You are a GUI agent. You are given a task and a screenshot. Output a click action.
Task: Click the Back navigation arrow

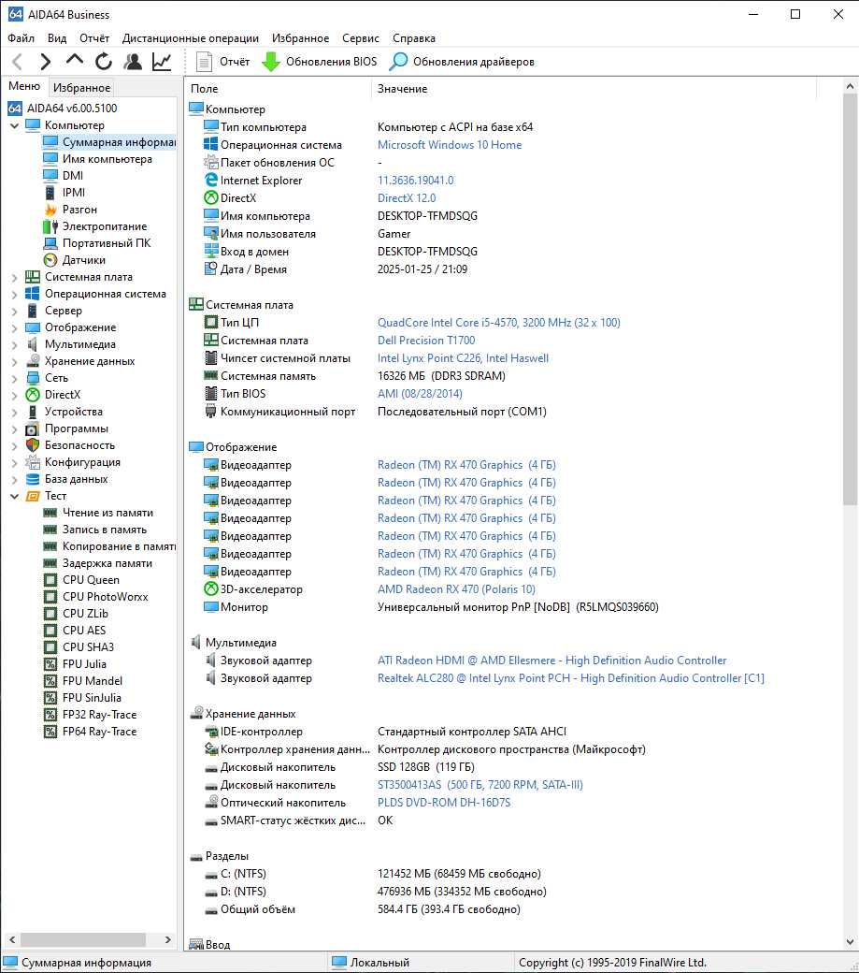point(18,62)
